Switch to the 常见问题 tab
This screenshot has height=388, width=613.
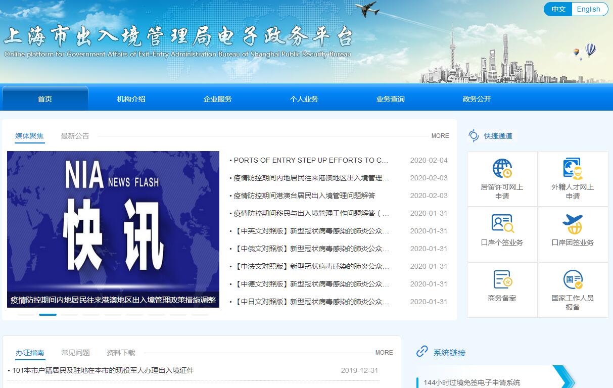[75, 353]
